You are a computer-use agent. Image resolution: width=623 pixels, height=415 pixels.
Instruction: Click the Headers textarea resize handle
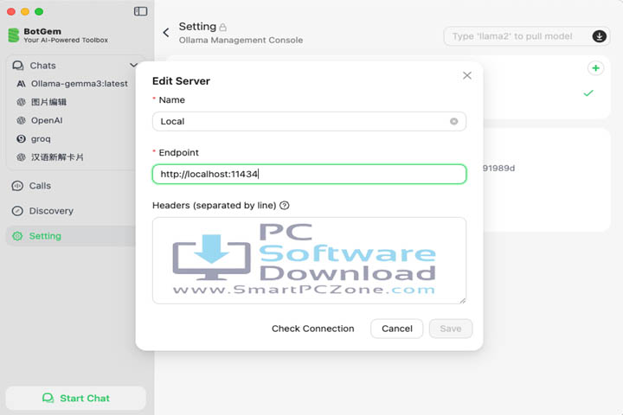pos(462,301)
